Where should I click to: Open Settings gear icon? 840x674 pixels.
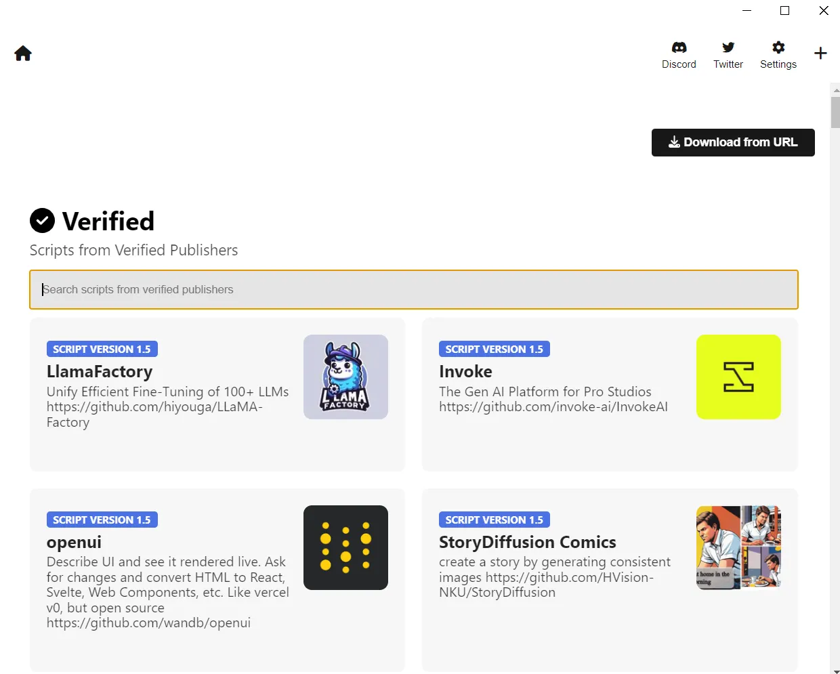point(778,47)
